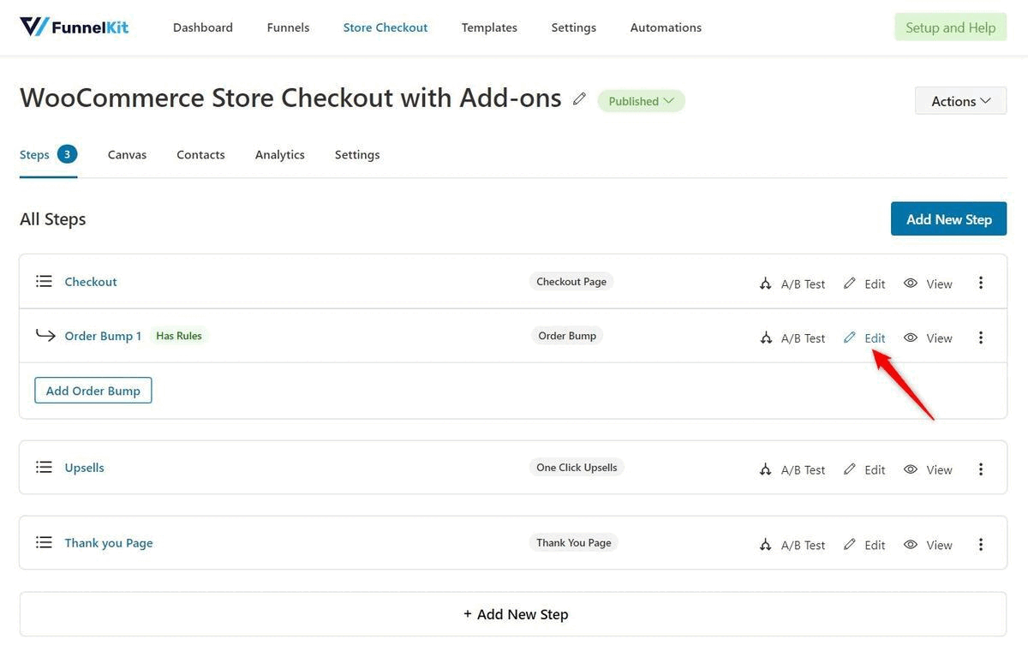Click the A/B Test icon in Checkout row

point(766,284)
